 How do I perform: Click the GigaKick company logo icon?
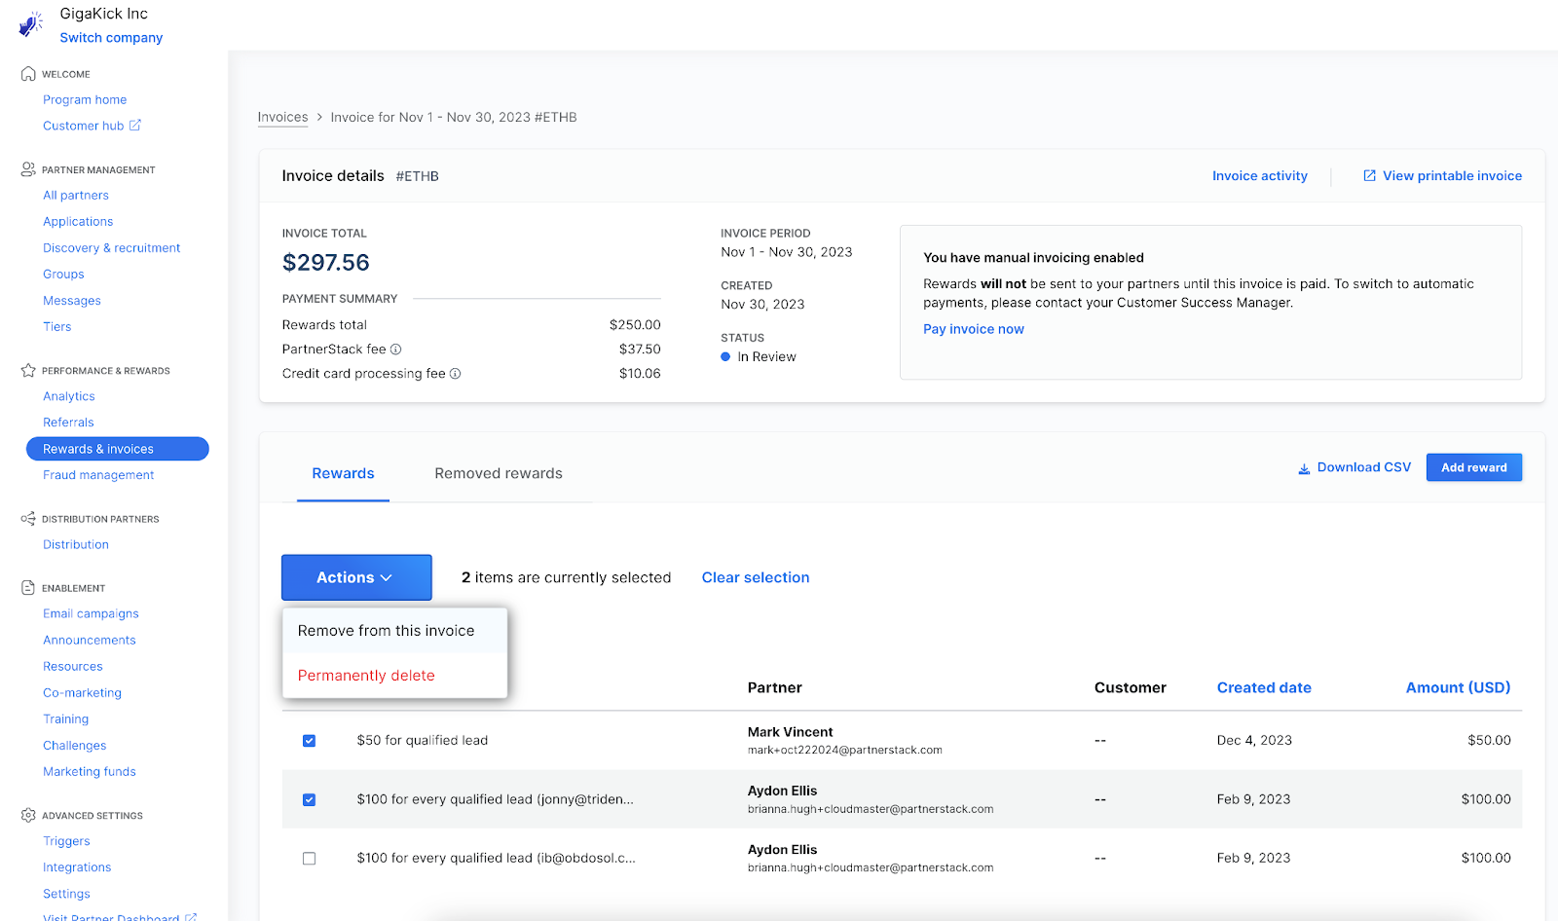click(31, 24)
